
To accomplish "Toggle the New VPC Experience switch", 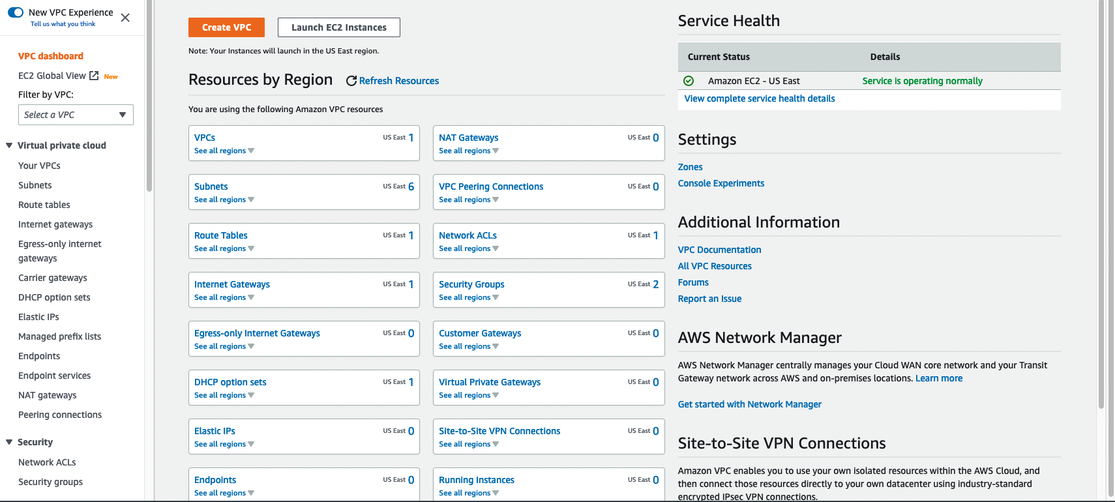I will tap(16, 12).
